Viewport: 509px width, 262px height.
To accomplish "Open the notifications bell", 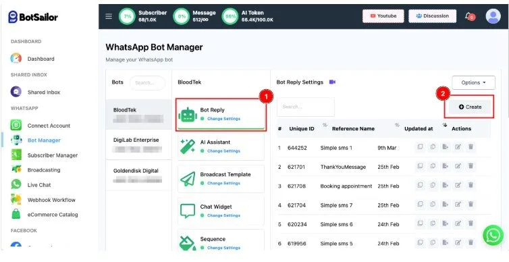I will [x=469, y=16].
